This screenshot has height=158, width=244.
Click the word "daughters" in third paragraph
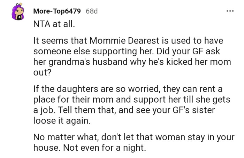(x=77, y=89)
